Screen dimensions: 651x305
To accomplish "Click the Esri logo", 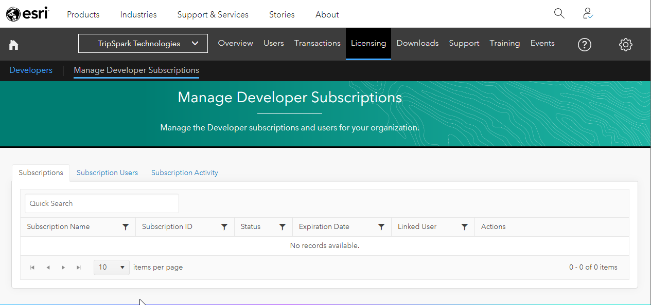I will coord(27,14).
